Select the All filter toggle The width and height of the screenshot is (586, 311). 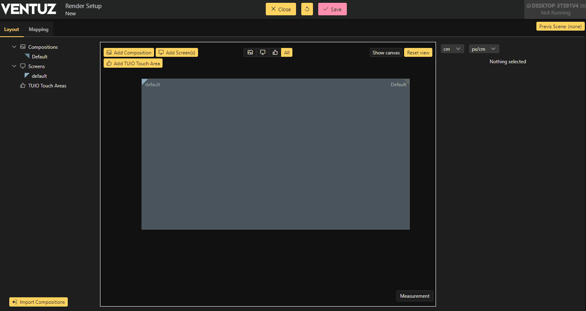[287, 52]
